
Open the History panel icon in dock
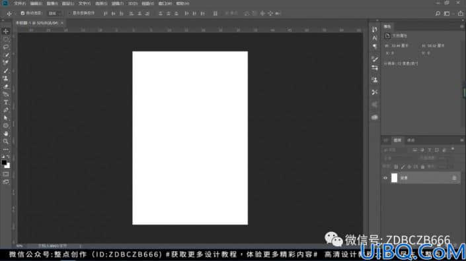click(375, 29)
